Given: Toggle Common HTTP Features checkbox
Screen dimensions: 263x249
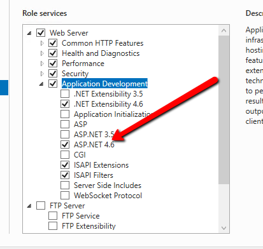Looking at the screenshot, I should pyautogui.click(x=53, y=43).
